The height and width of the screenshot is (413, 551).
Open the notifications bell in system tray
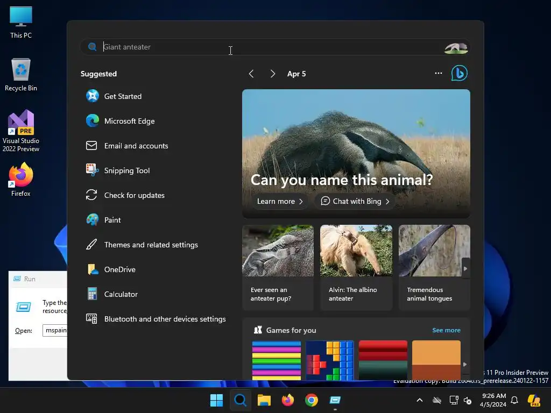pyautogui.click(x=514, y=400)
